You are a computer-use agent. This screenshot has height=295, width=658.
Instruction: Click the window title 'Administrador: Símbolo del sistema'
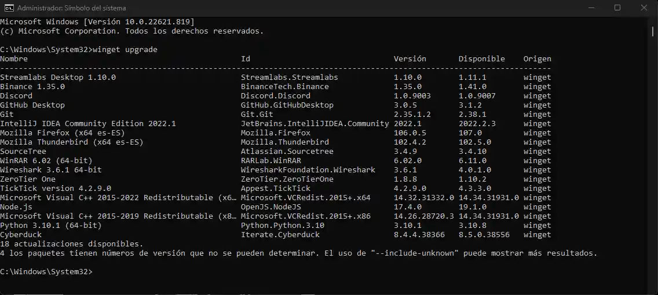pyautogui.click(x=71, y=8)
